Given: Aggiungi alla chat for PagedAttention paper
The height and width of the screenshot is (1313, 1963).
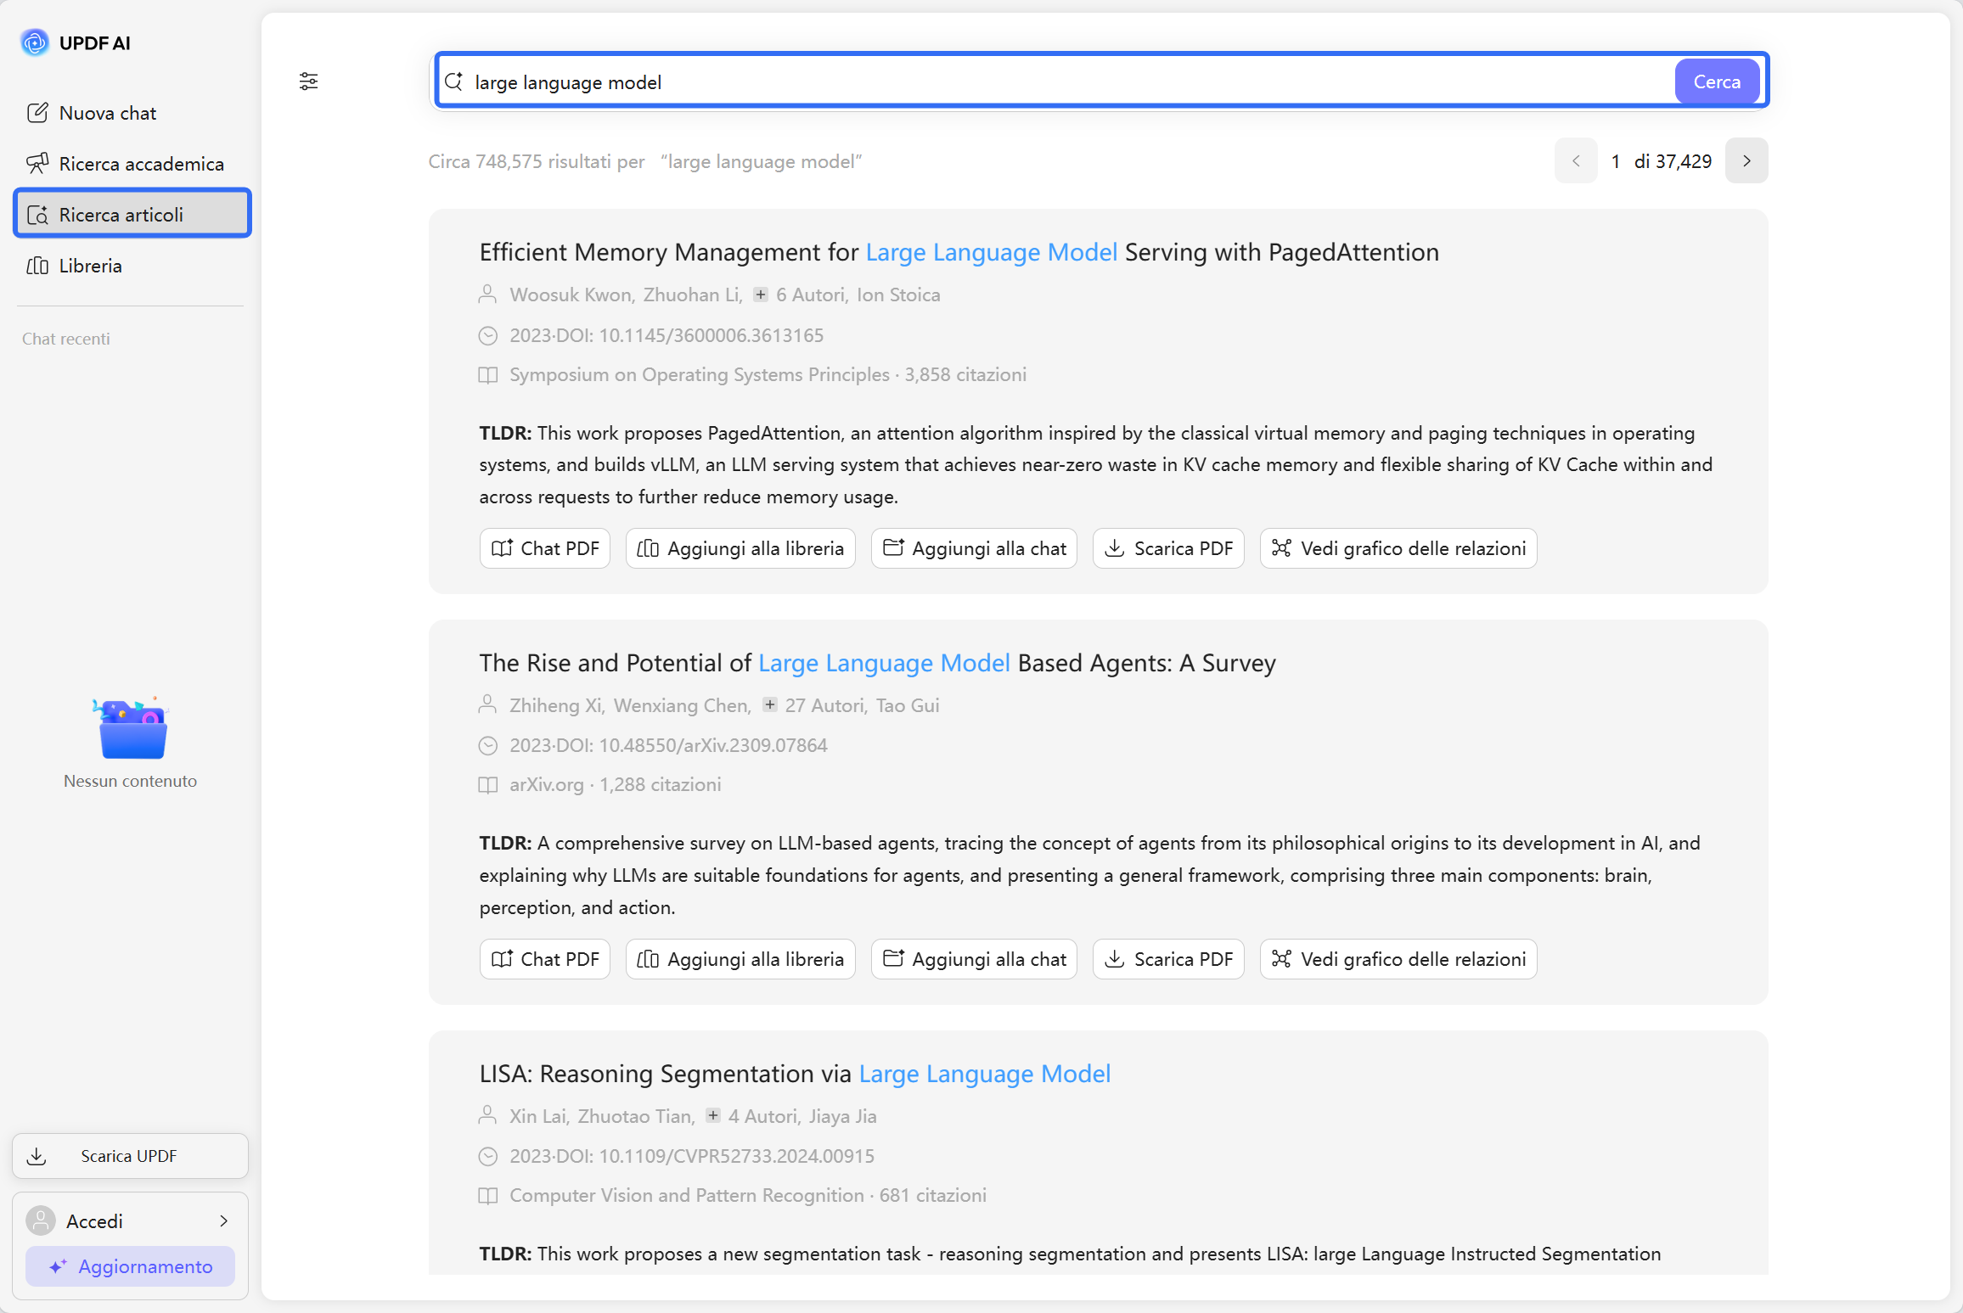Looking at the screenshot, I should (x=974, y=548).
